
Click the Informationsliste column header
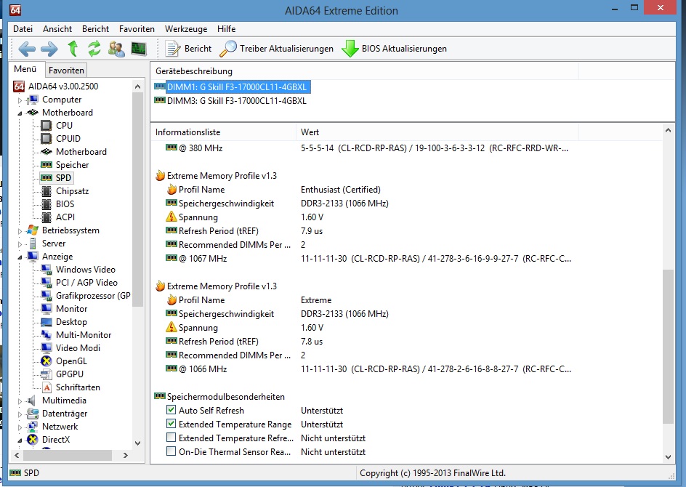pos(223,132)
